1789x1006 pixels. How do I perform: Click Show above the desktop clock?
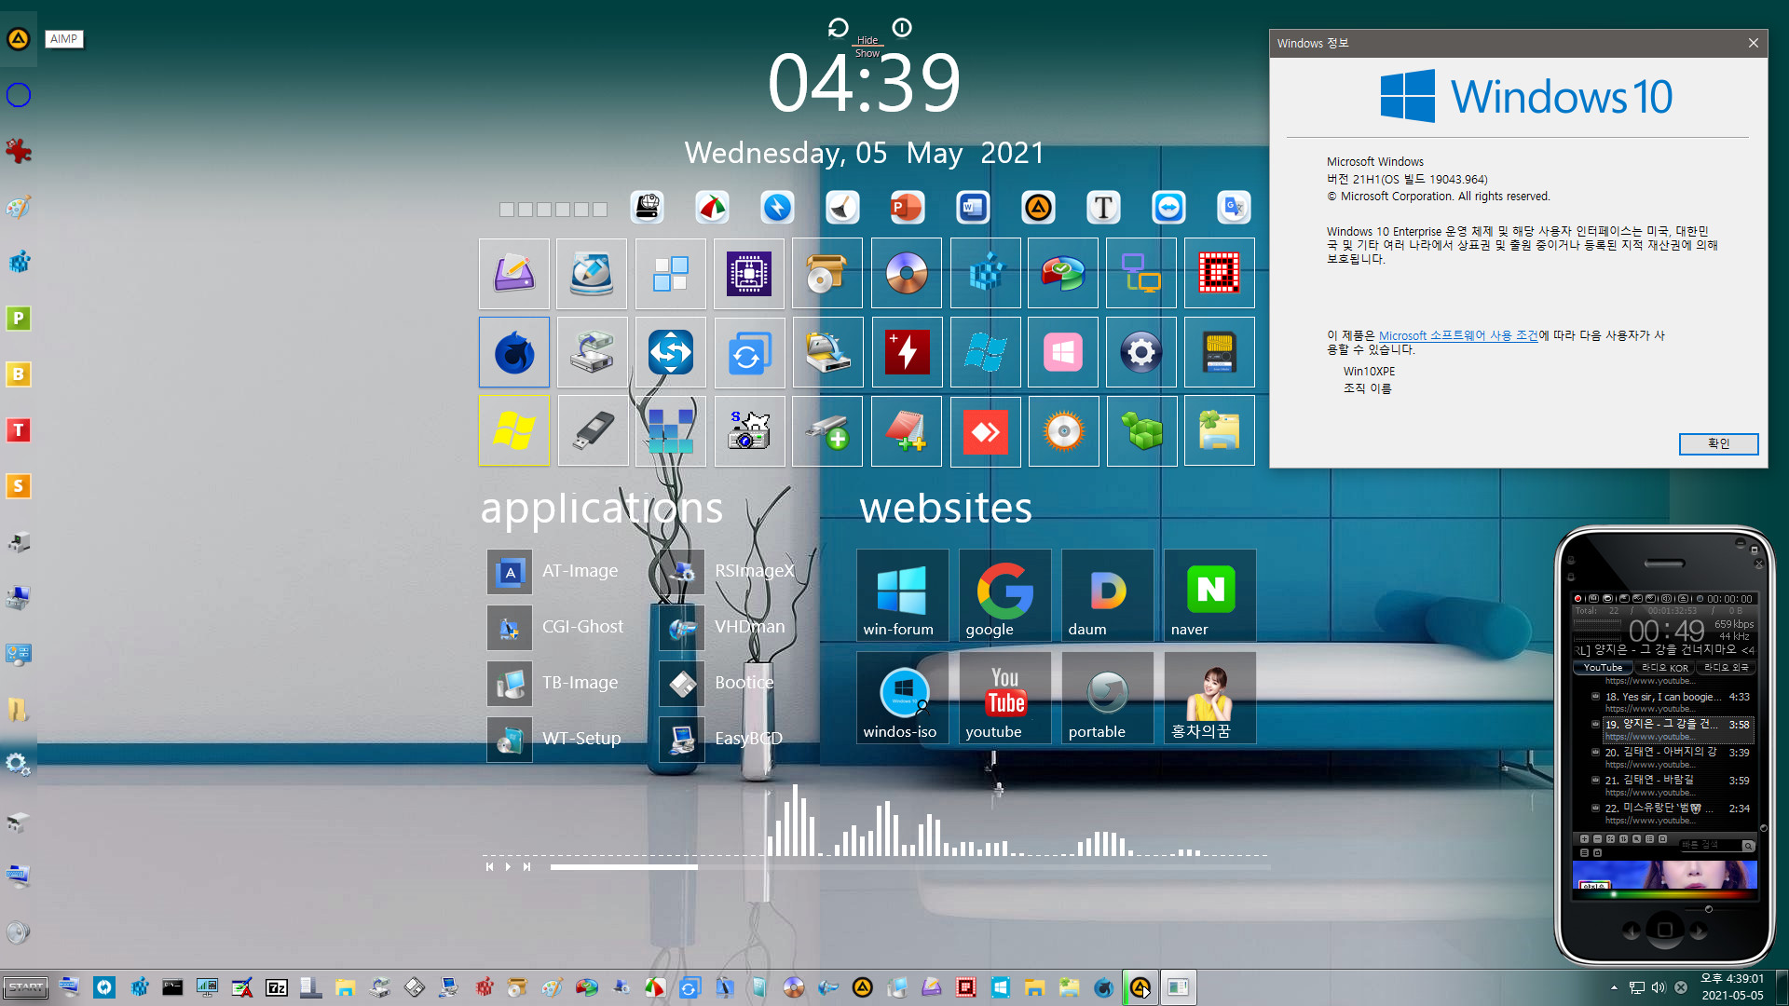[x=867, y=53]
